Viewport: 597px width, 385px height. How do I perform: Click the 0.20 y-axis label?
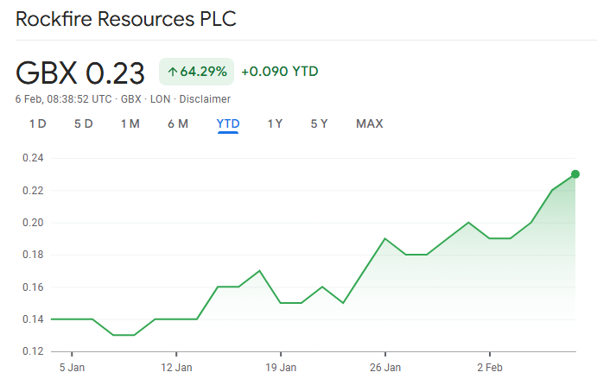pos(33,223)
